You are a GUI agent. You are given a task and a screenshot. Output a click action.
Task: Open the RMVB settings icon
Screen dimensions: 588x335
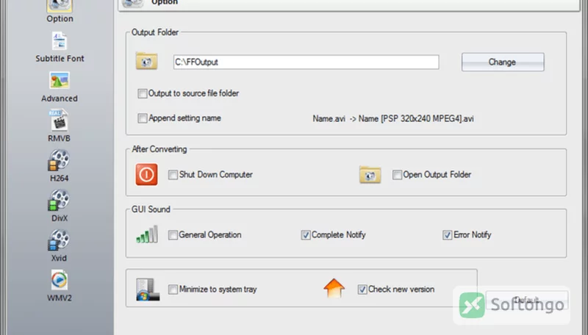(x=59, y=120)
